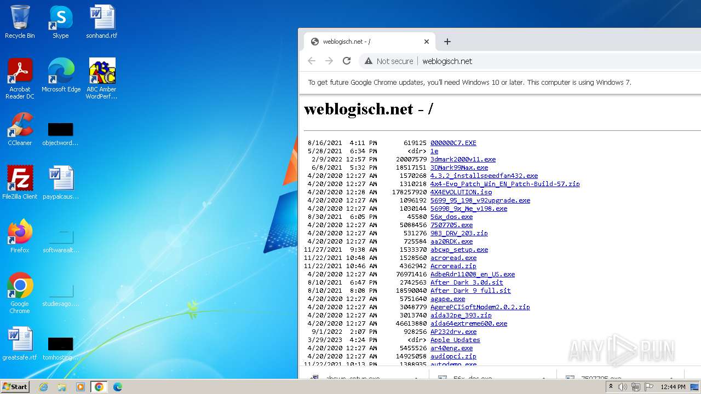Open FileZilla Client shortcut
This screenshot has height=394, width=701.
pyautogui.click(x=20, y=182)
